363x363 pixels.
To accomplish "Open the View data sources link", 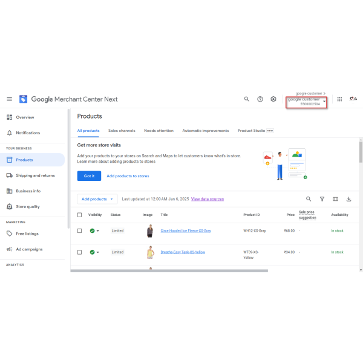I will (208, 199).
